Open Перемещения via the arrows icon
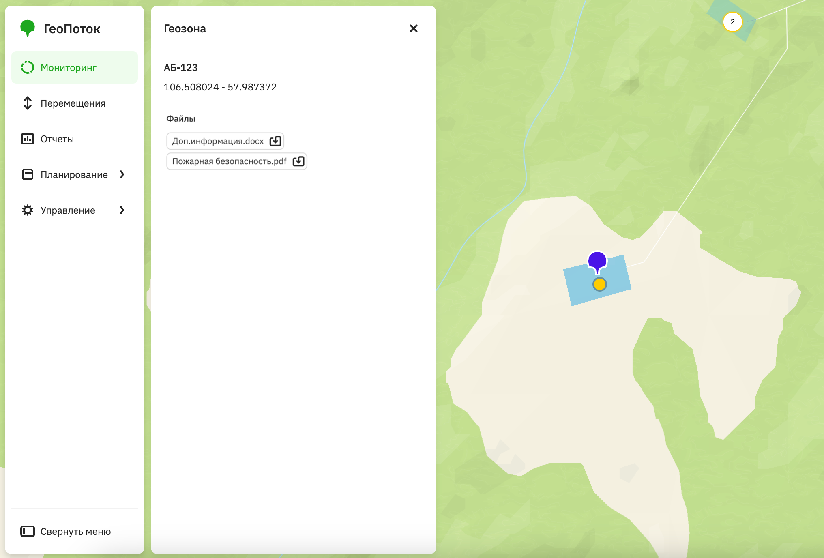824x558 pixels. (x=27, y=103)
